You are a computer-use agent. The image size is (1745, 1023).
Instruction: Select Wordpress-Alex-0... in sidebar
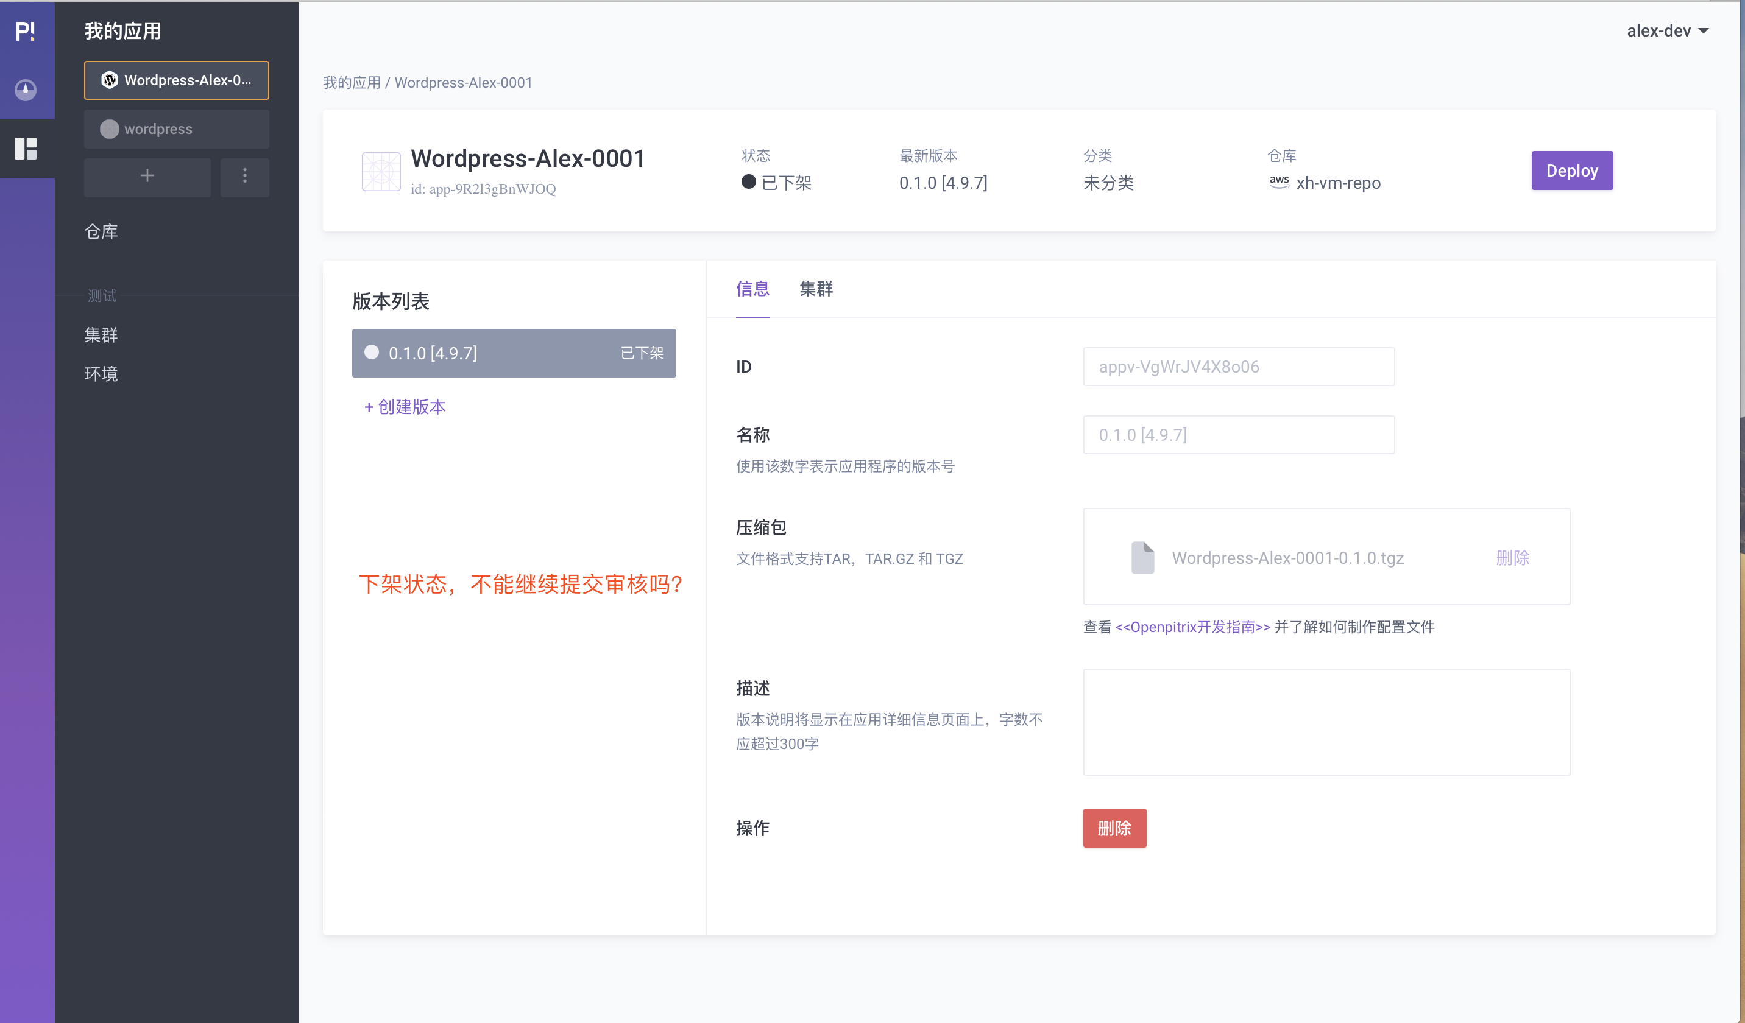pos(177,80)
